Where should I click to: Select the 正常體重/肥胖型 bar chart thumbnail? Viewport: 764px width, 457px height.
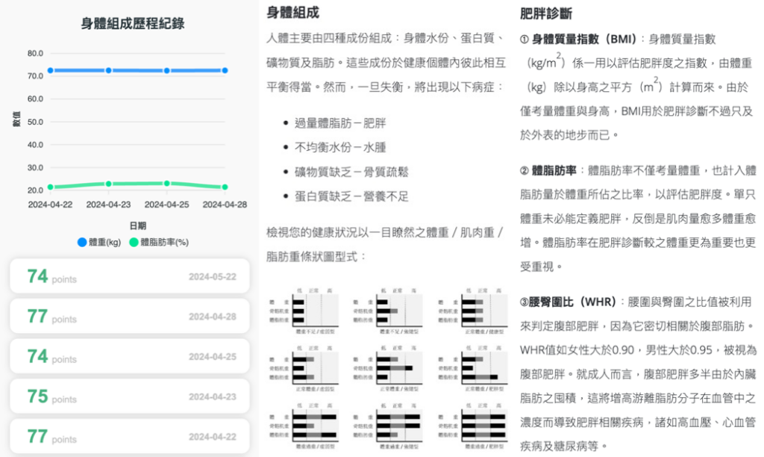pos(472,369)
